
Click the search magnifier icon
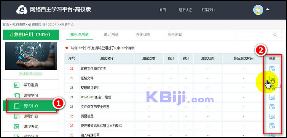[x=275, y=34]
